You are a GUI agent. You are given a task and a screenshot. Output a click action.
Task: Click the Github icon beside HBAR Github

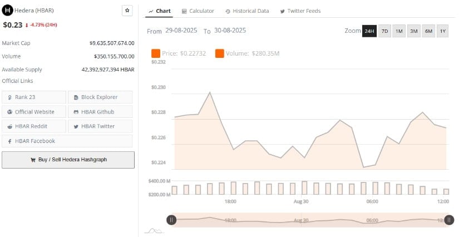coord(76,112)
